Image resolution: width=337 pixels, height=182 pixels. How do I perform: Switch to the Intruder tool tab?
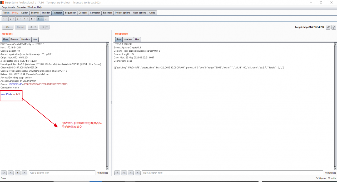pos(46,13)
